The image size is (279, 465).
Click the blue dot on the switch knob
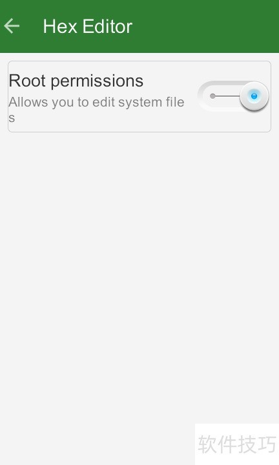tap(254, 96)
